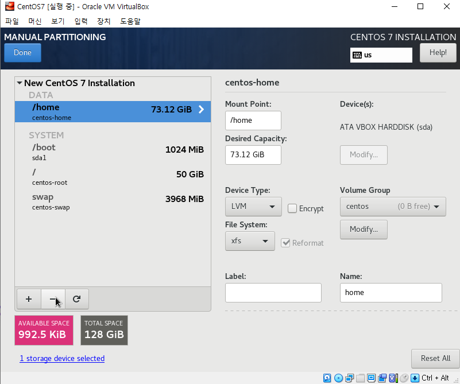Viewport: 460px width, 384px height.
Task: Click the Desired Capacity input field
Action: pos(253,155)
